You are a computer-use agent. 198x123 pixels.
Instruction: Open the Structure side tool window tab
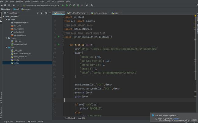click(x=1, y=98)
